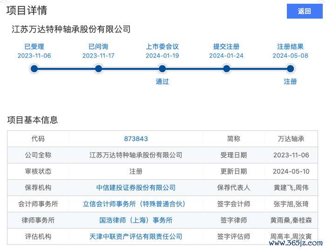Open 天津中联资产评估有限责任公司 link
Viewport: 326px width, 250px height.
[x=136, y=236]
